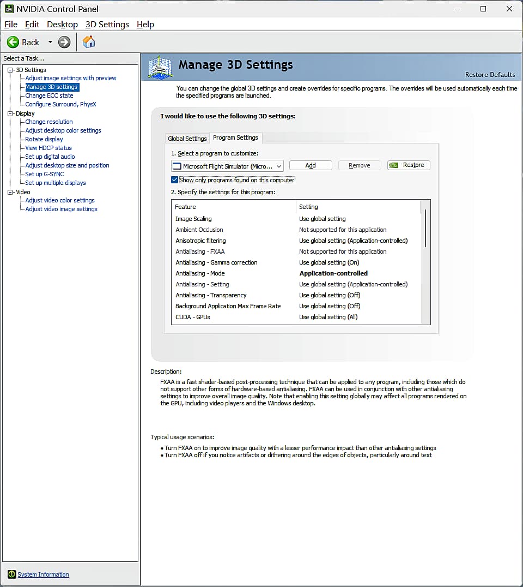523x587 pixels.
Task: Click the Forward arrow icon
Action: tap(64, 42)
